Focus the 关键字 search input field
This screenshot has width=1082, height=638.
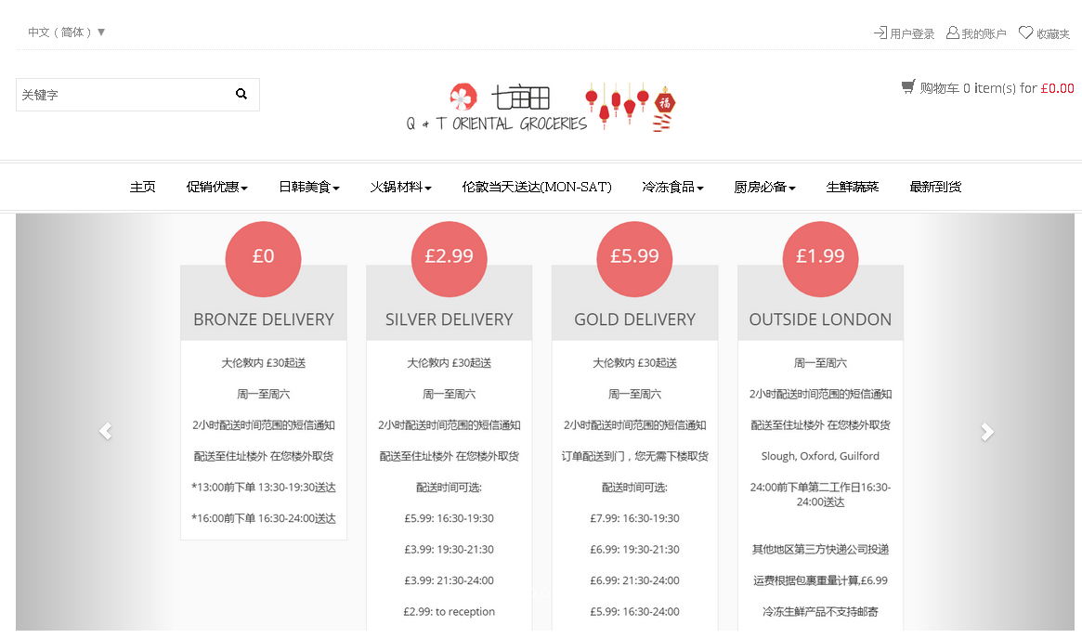click(121, 95)
